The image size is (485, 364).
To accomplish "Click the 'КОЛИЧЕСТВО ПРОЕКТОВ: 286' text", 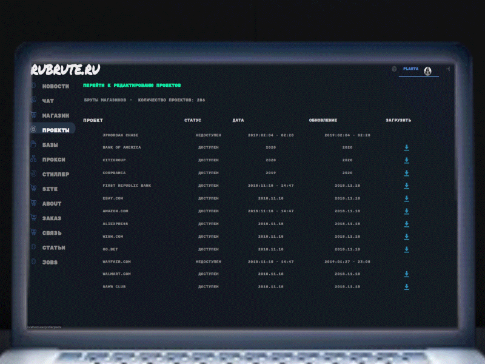I will pos(172,100).
